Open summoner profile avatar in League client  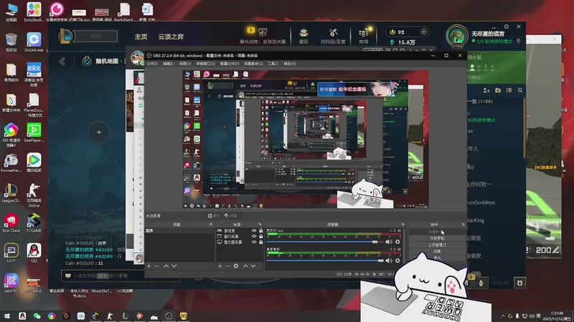(457, 36)
